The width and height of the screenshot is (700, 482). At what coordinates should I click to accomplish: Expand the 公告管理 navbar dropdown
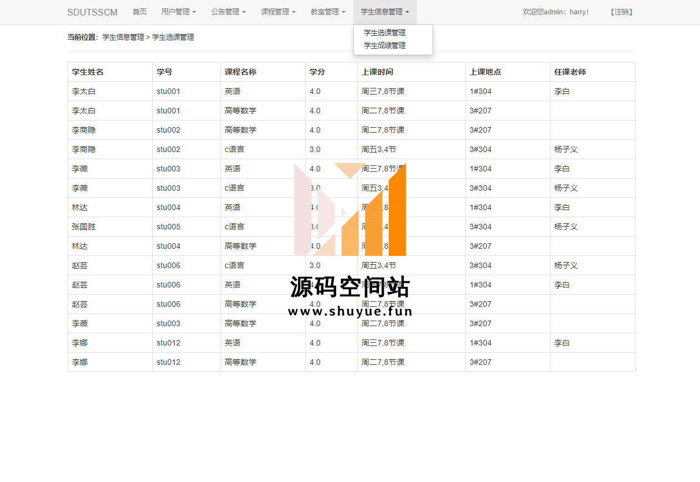pyautogui.click(x=228, y=12)
